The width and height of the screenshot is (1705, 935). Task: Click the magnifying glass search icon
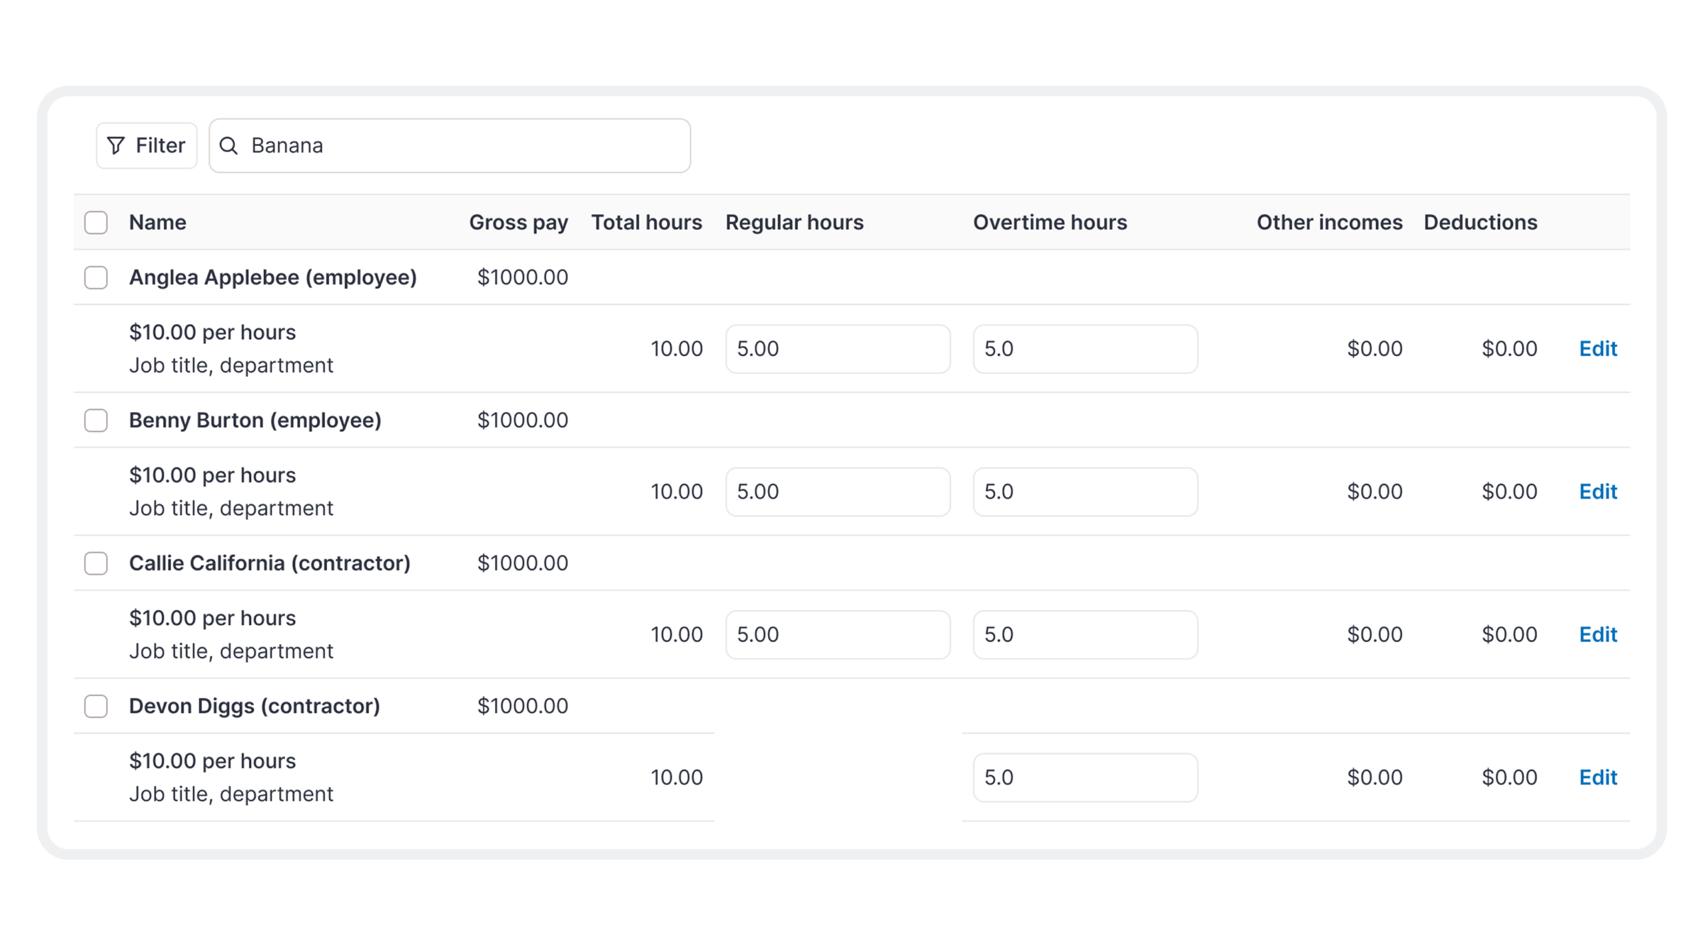[x=228, y=146]
